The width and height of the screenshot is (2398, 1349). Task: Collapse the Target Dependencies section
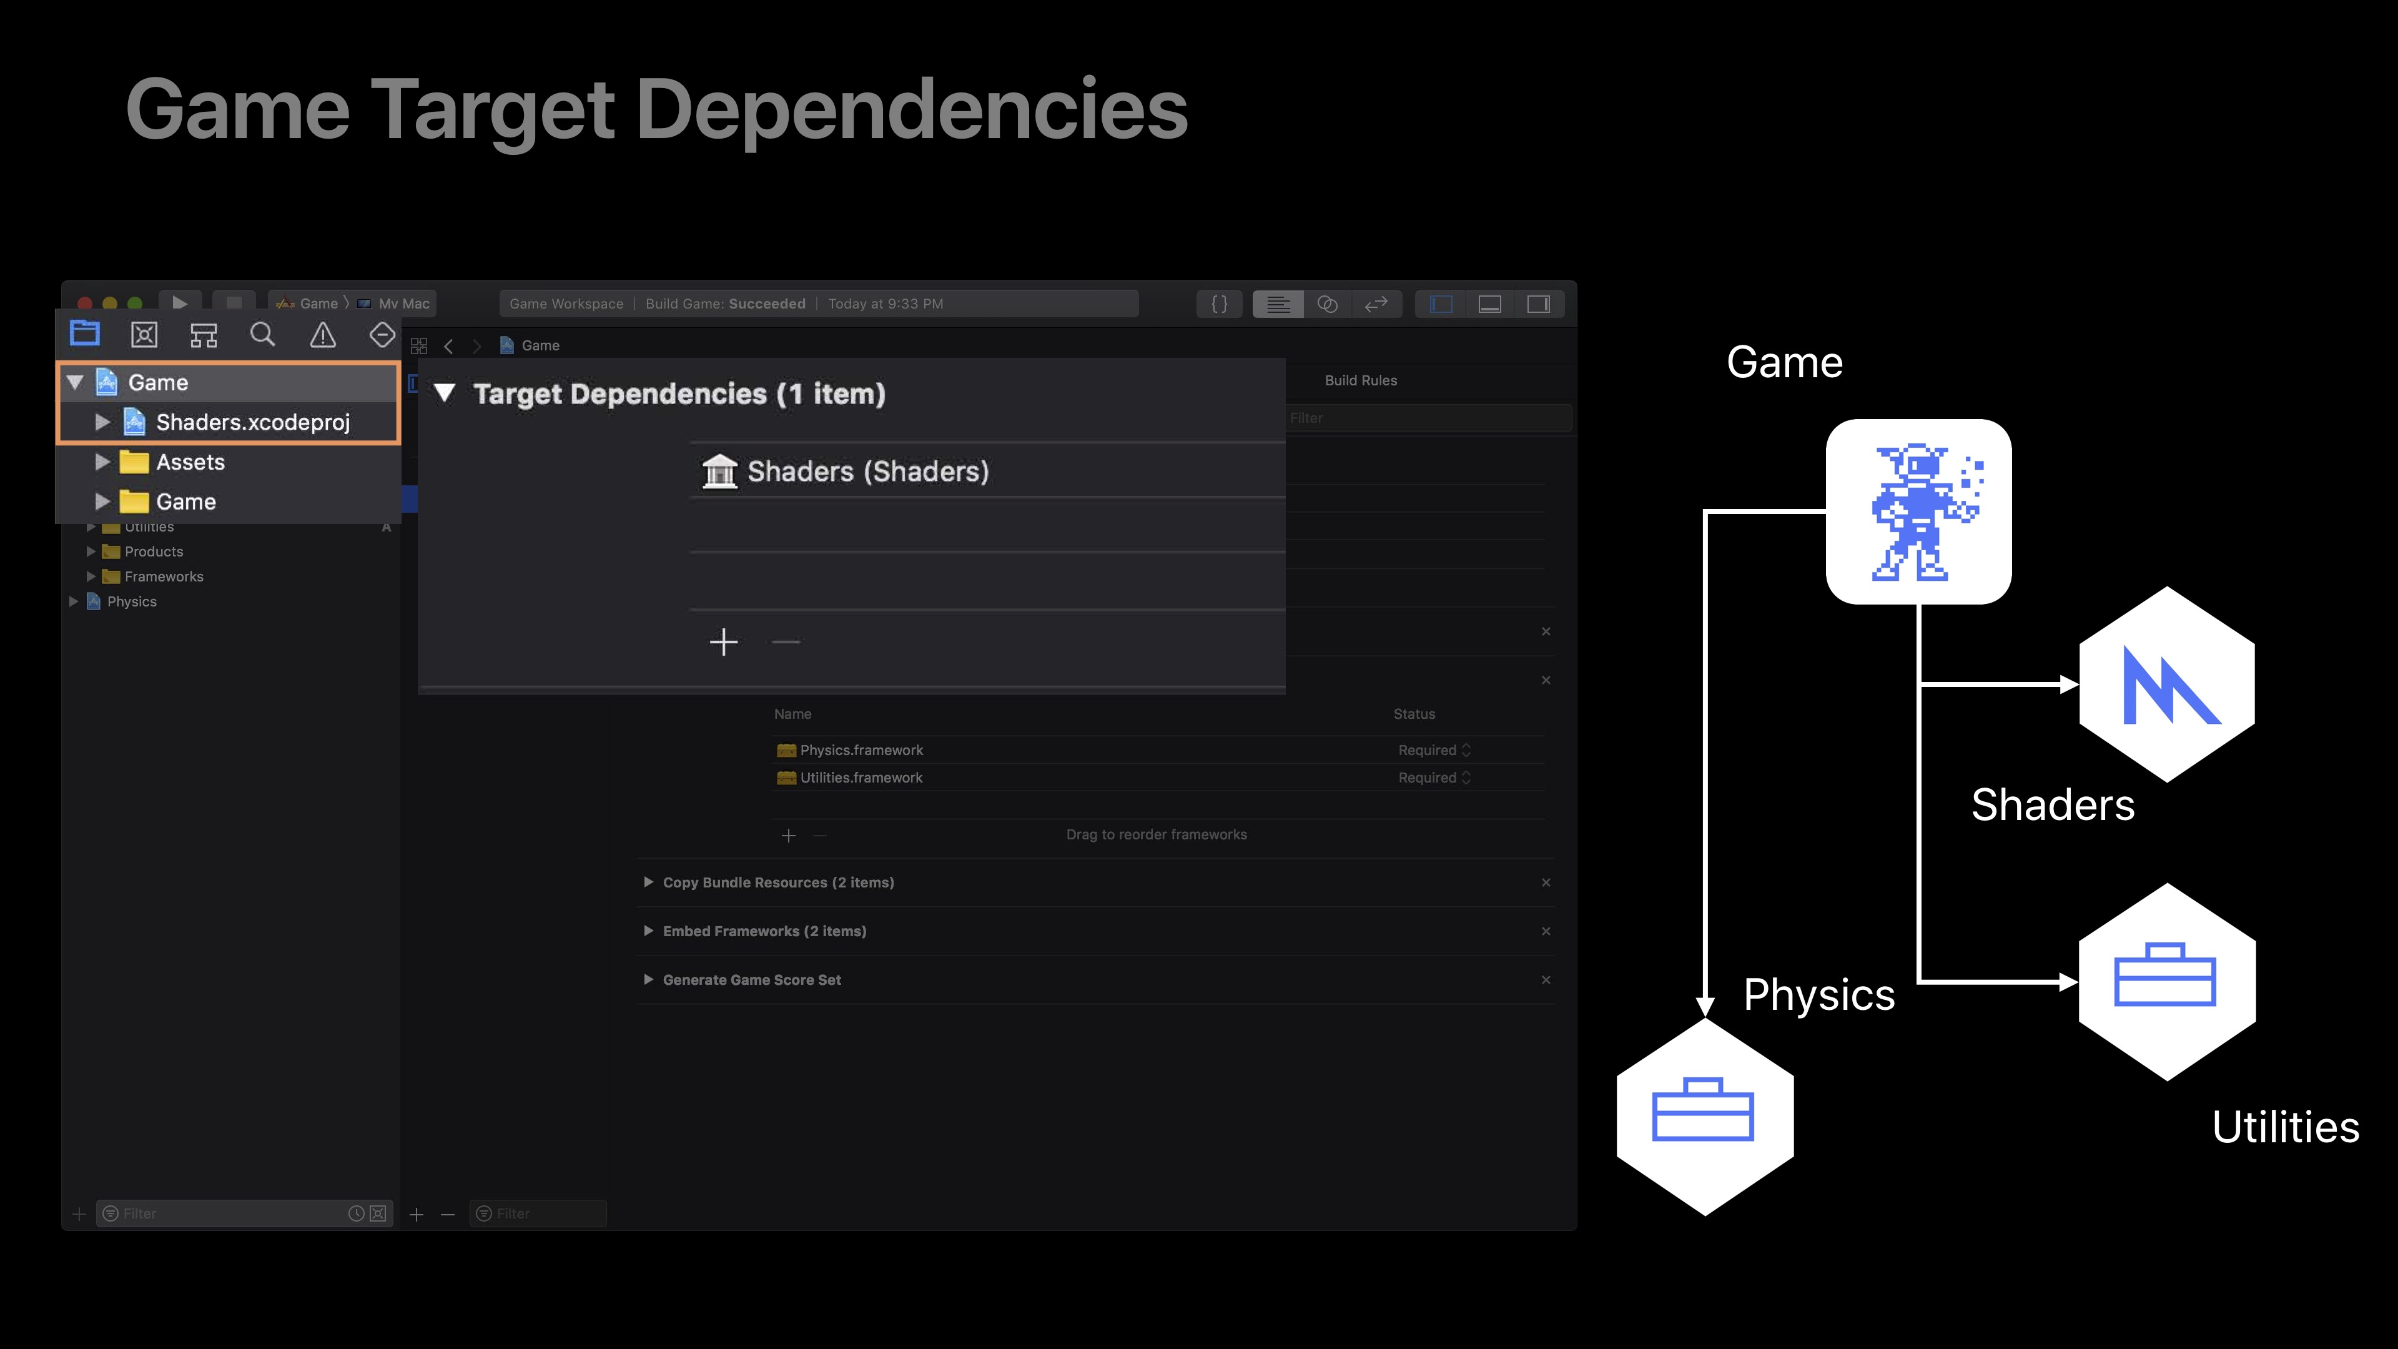coord(445,393)
